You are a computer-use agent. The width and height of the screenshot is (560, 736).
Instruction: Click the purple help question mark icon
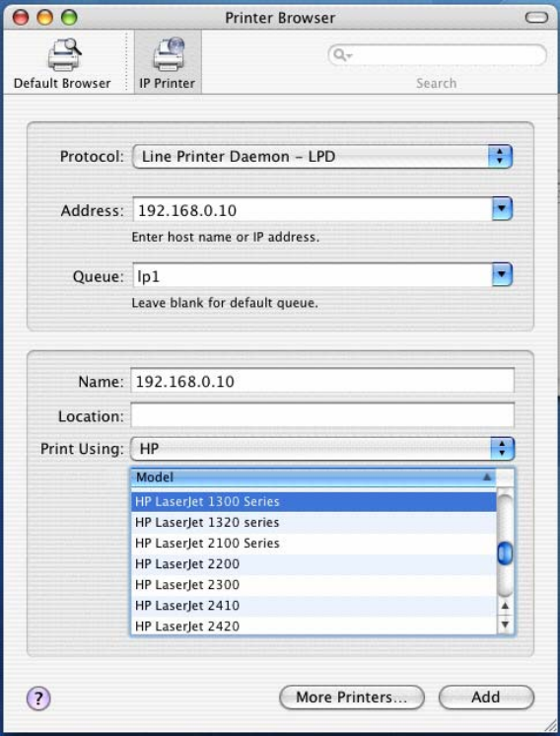tap(38, 698)
